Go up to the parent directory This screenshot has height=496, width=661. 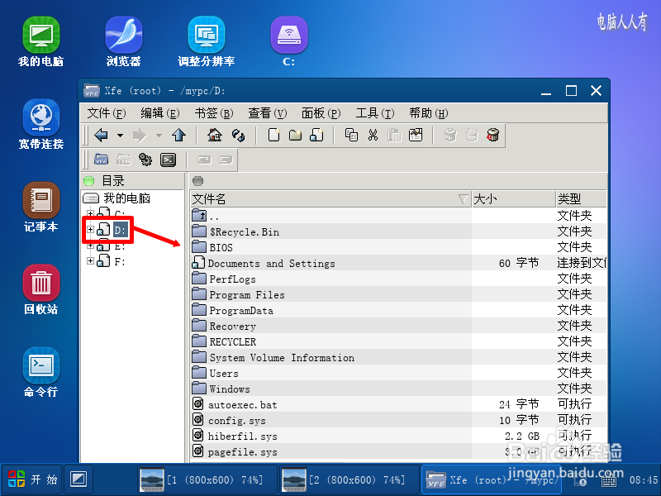click(178, 136)
